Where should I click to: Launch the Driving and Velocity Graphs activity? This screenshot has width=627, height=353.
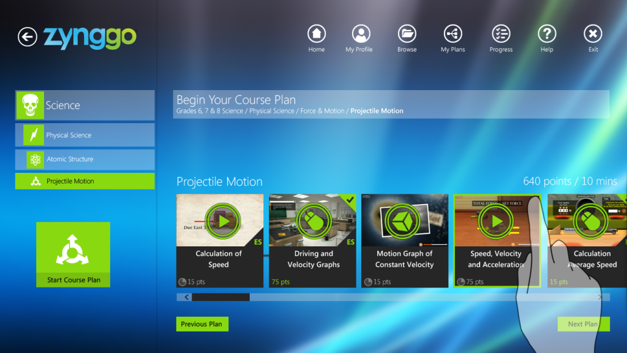tap(313, 221)
